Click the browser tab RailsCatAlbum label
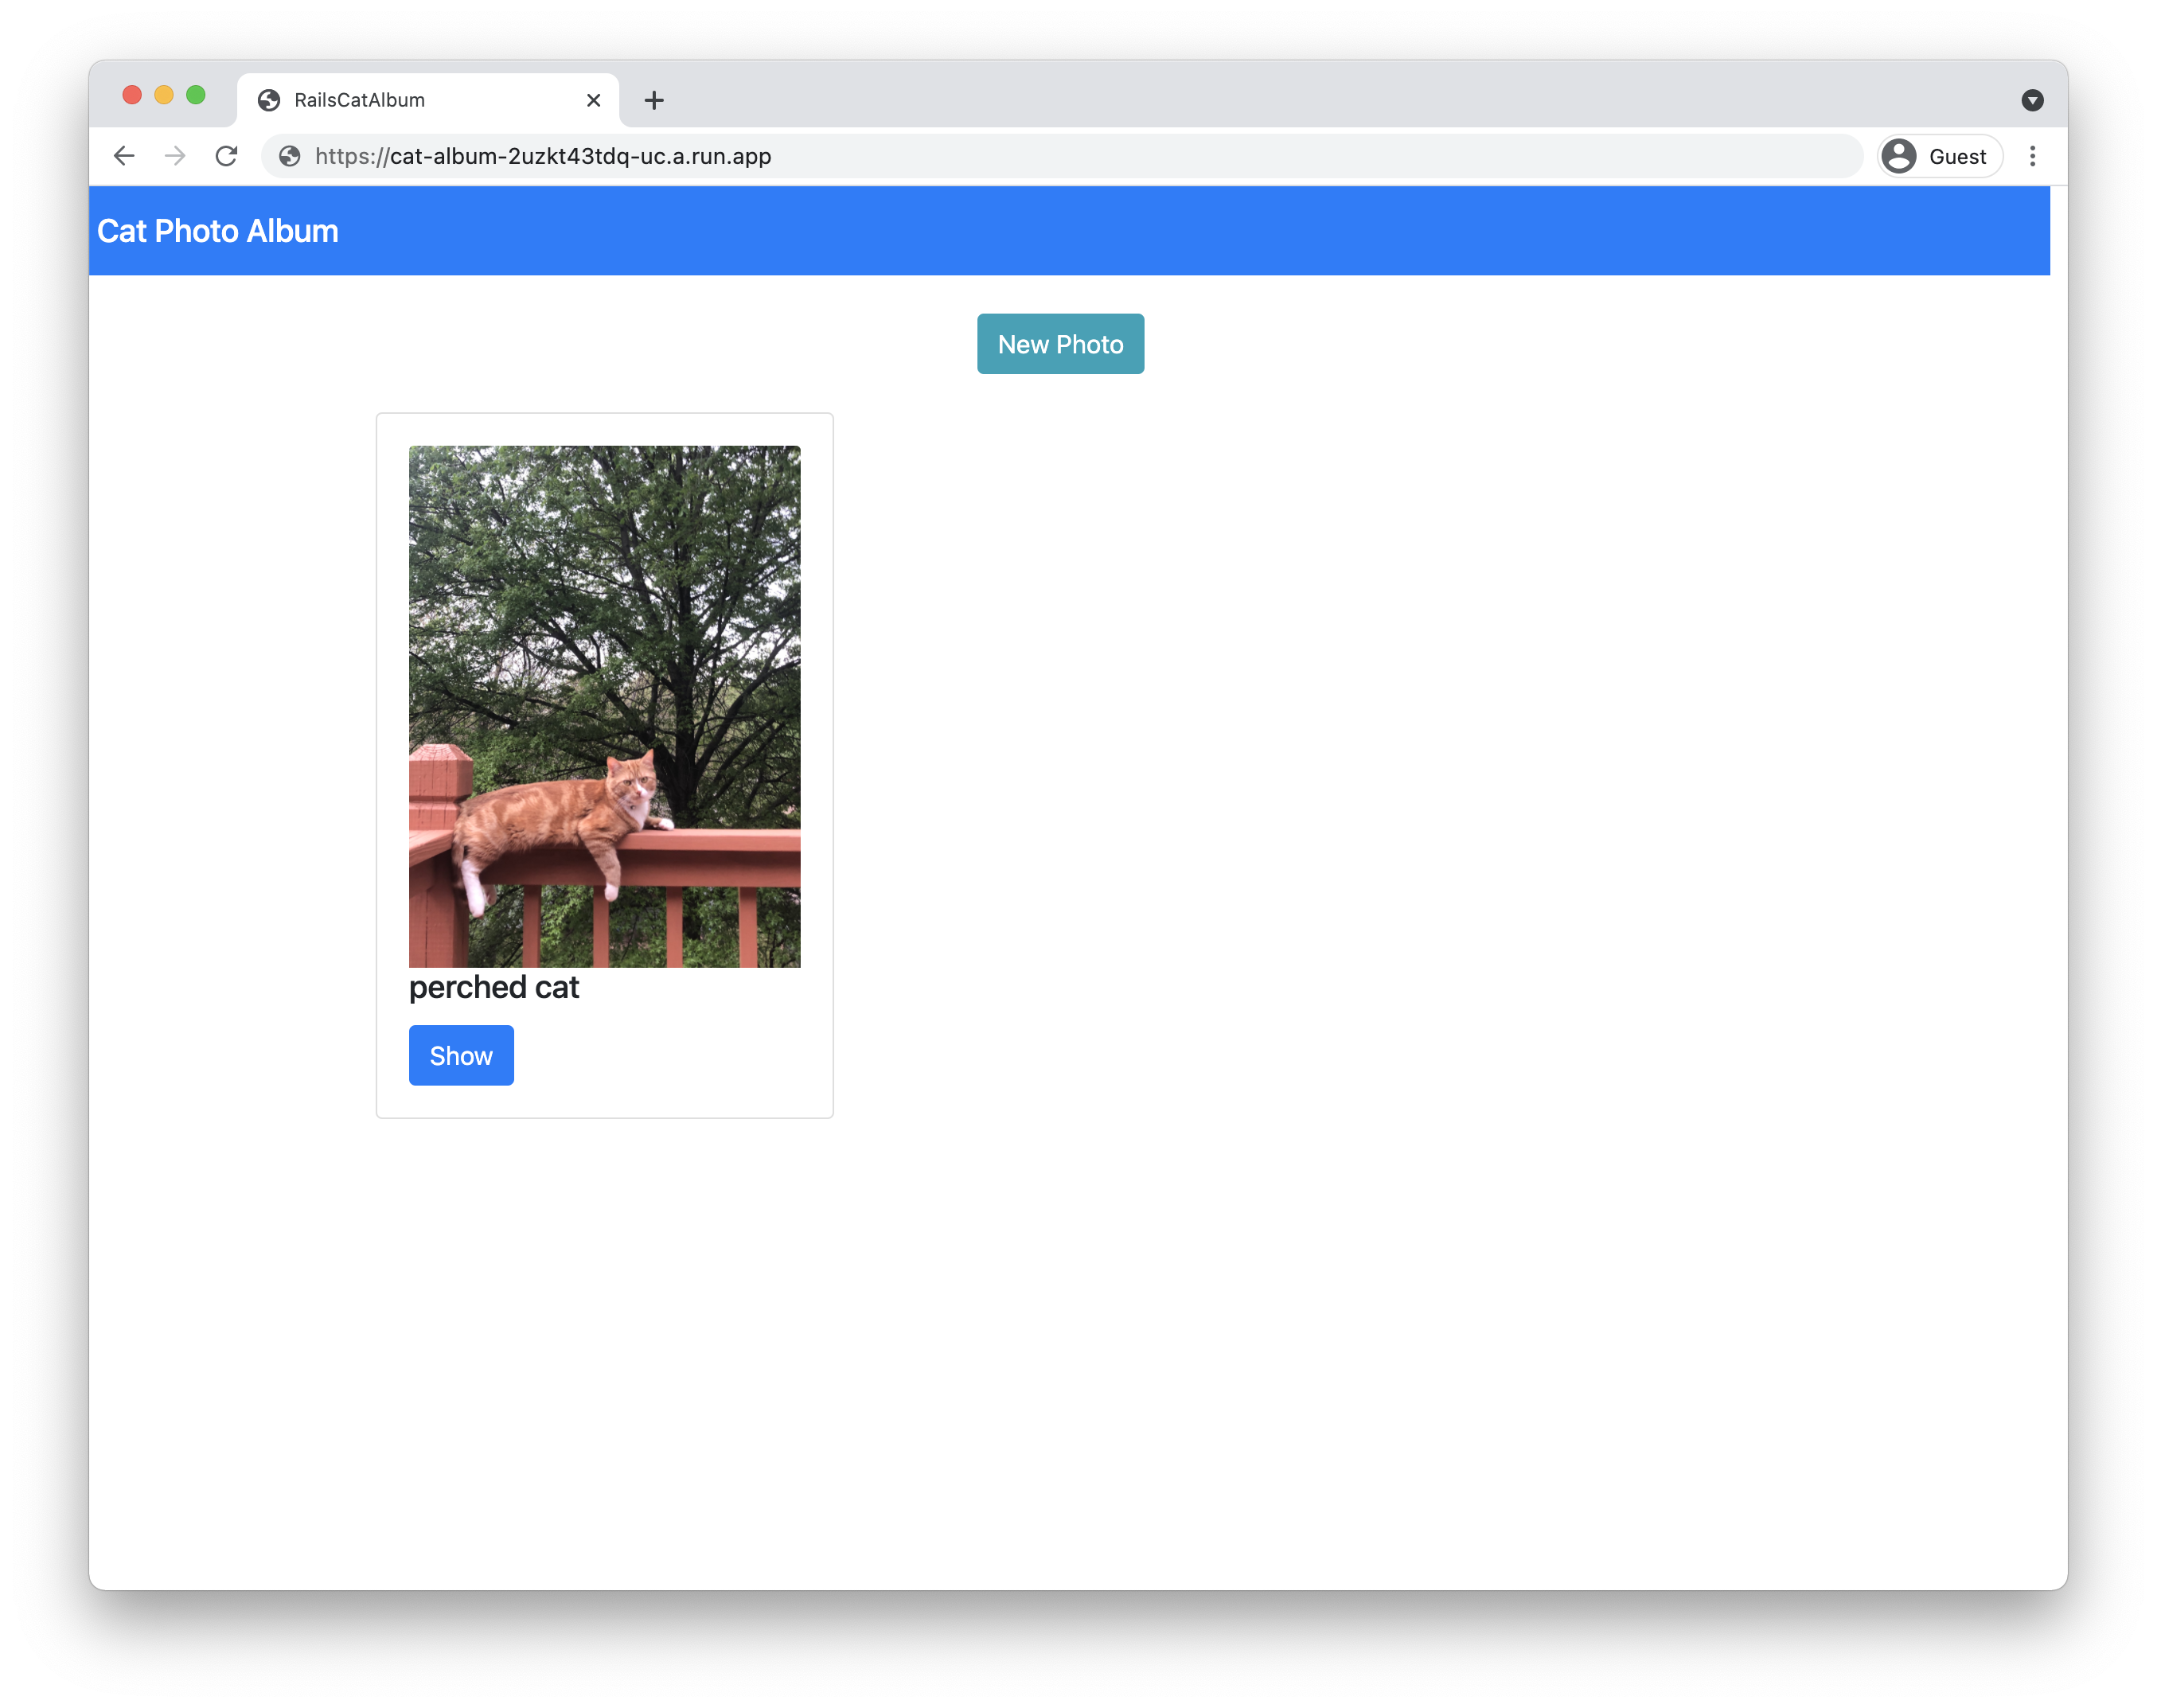Image resolution: width=2157 pixels, height=1708 pixels. tap(361, 99)
